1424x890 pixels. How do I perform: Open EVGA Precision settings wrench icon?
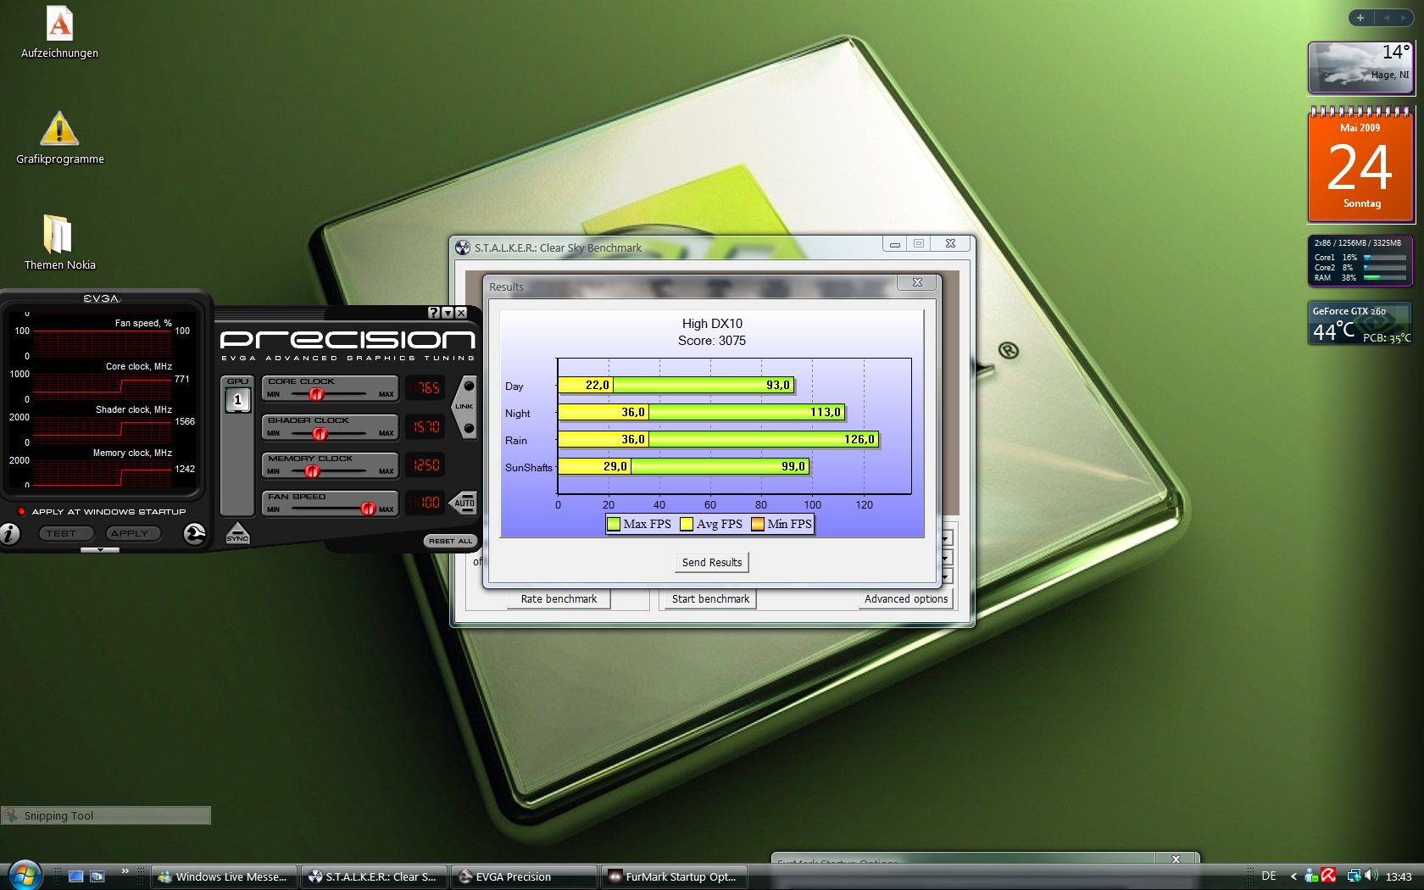pos(194,533)
